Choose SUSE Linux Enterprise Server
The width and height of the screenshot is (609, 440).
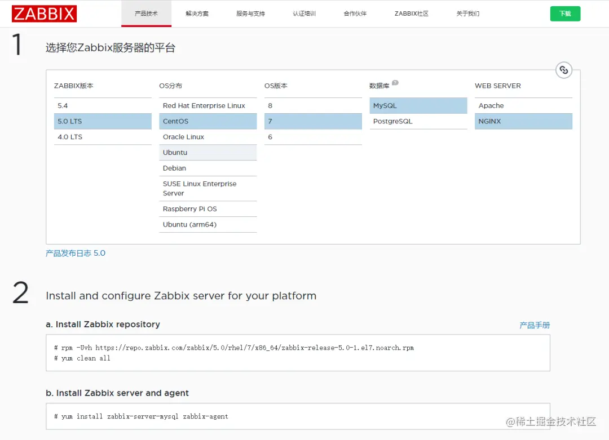(208, 189)
